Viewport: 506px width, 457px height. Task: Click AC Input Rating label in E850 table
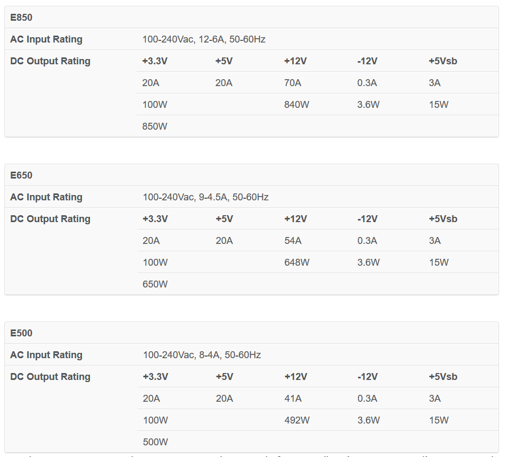(x=46, y=39)
